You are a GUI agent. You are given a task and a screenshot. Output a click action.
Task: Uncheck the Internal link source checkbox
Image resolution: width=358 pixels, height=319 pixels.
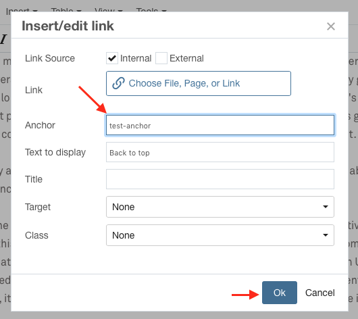(112, 58)
